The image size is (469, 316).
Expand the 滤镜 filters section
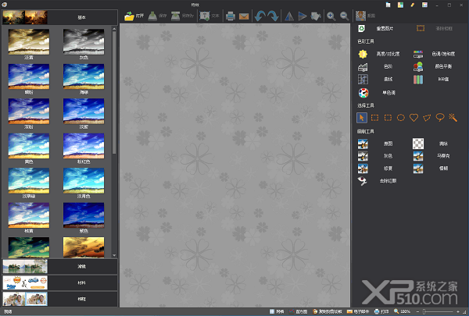coord(60,266)
